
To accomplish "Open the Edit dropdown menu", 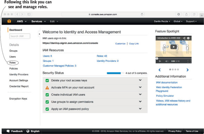I will pyautogui.click(x=54, y=21).
